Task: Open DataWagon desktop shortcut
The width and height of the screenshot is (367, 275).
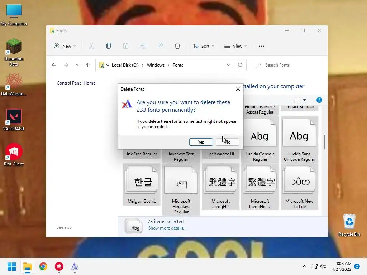Action: tap(14, 85)
